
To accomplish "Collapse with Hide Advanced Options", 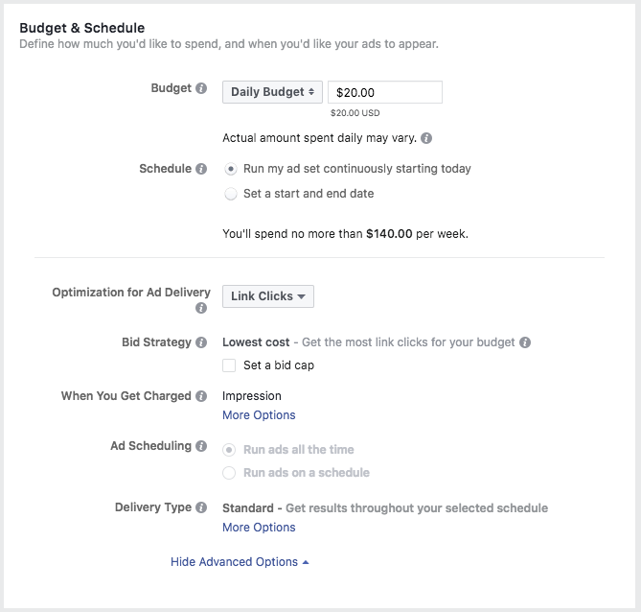I will (240, 562).
